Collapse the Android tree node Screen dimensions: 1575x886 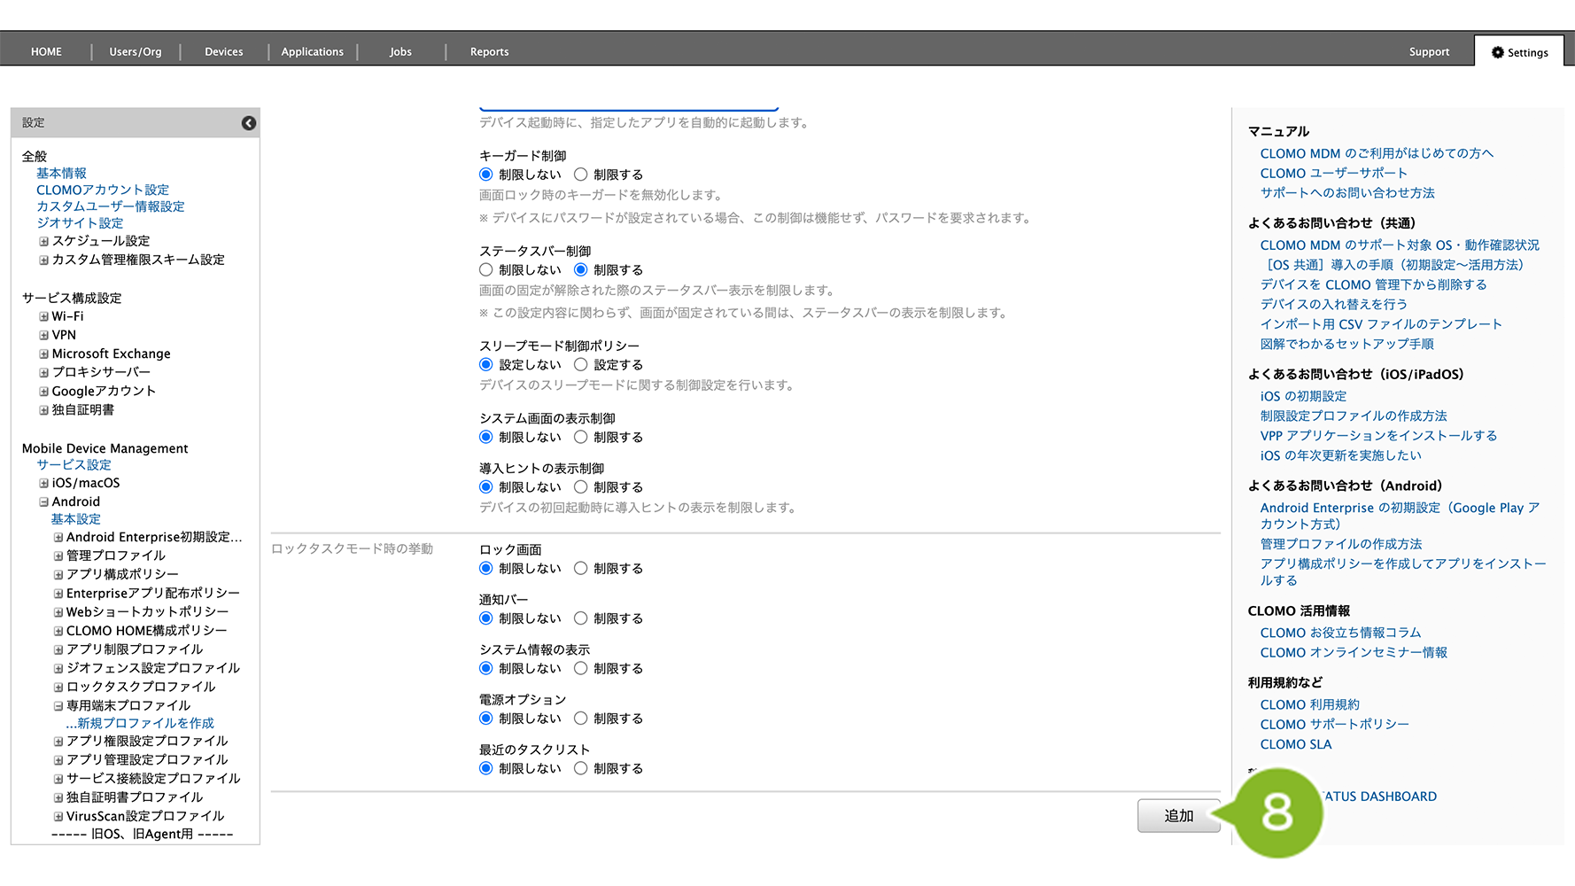[43, 501]
